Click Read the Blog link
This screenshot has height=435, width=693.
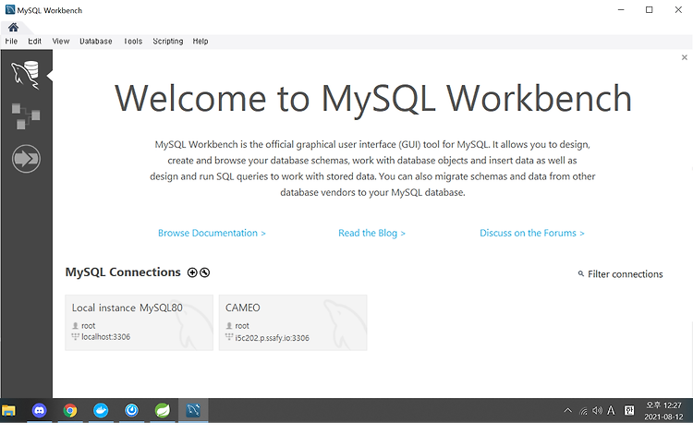371,233
